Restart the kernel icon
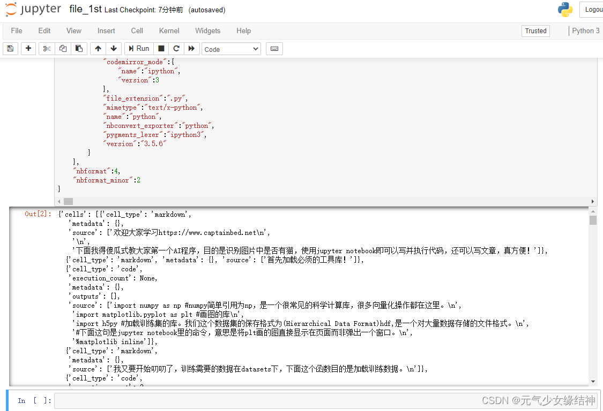This screenshot has height=411, width=603. click(x=176, y=48)
